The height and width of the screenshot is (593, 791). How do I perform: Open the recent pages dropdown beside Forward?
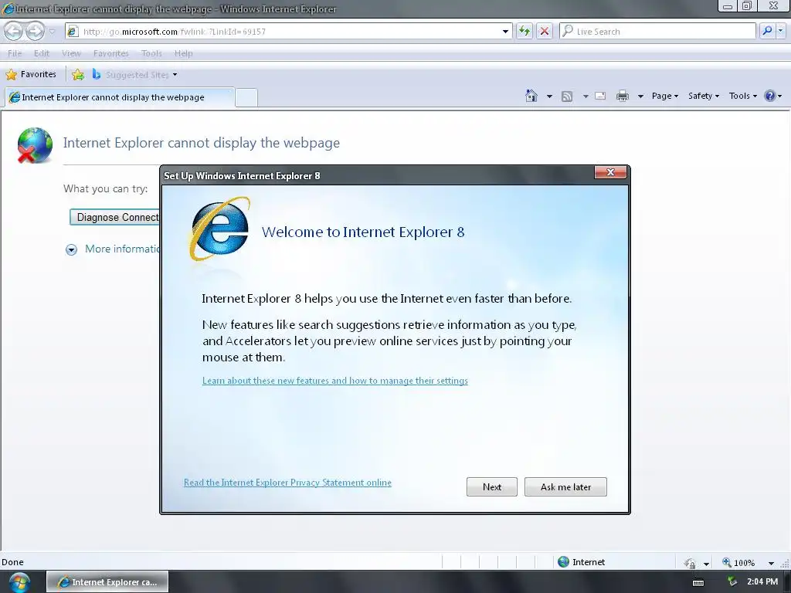[x=52, y=31]
